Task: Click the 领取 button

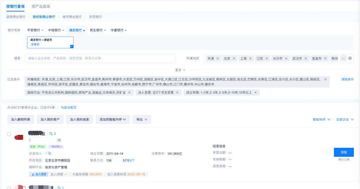Action: click(x=343, y=152)
